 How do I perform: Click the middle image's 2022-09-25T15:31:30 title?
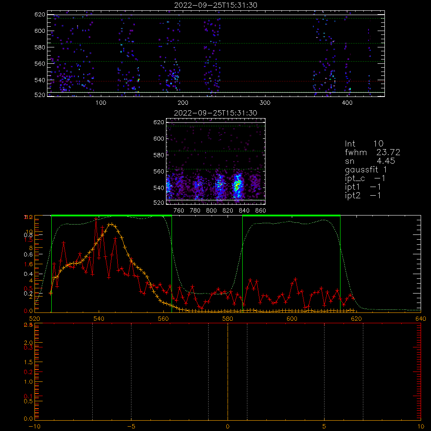coord(215,113)
